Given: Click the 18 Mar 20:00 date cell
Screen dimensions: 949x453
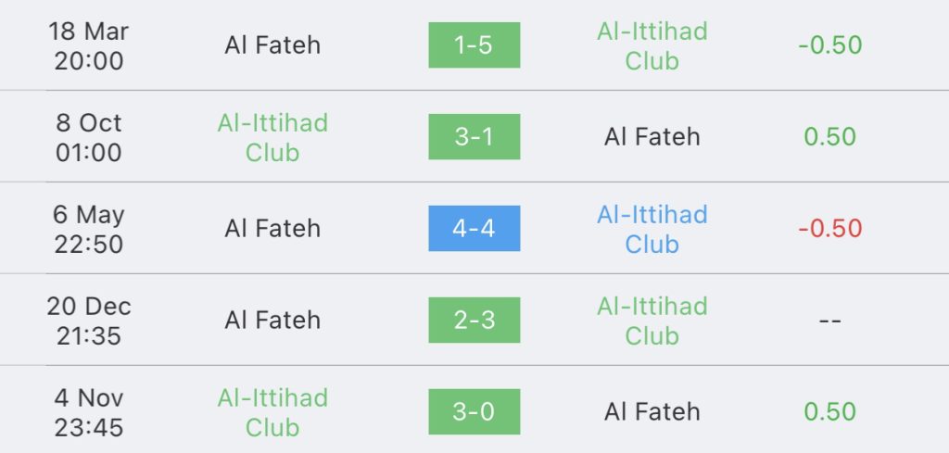Looking at the screenshot, I should (88, 46).
